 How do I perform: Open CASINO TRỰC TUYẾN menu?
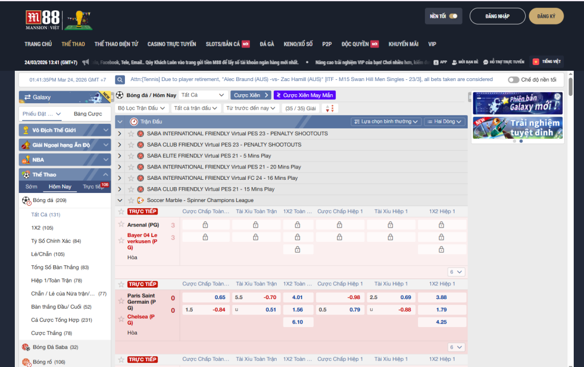pyautogui.click(x=172, y=44)
